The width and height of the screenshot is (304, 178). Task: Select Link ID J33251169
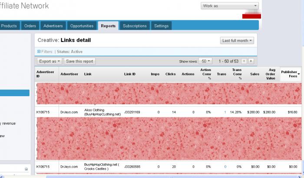pos(132,112)
